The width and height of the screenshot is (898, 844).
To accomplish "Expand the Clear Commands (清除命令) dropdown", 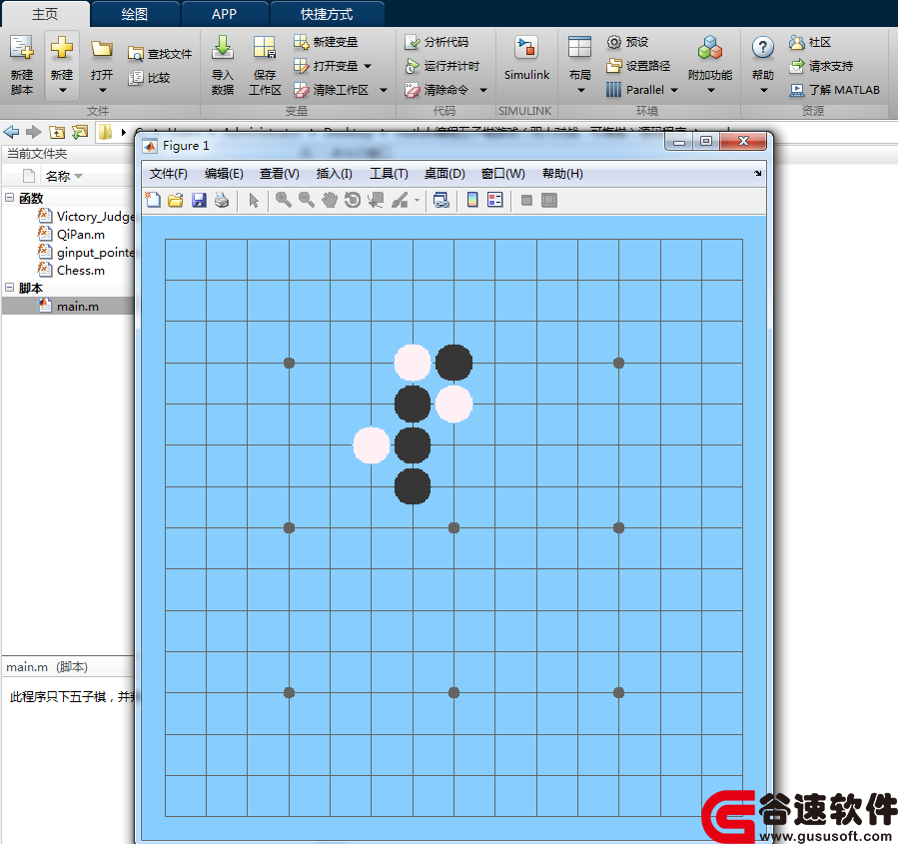I will [483, 90].
